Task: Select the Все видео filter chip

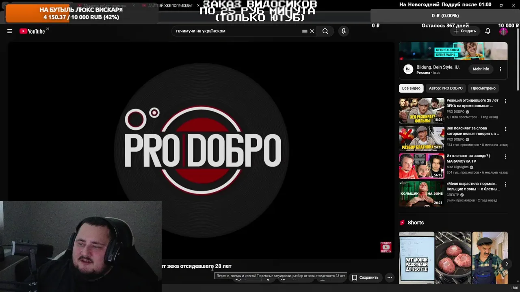Action: (411, 88)
